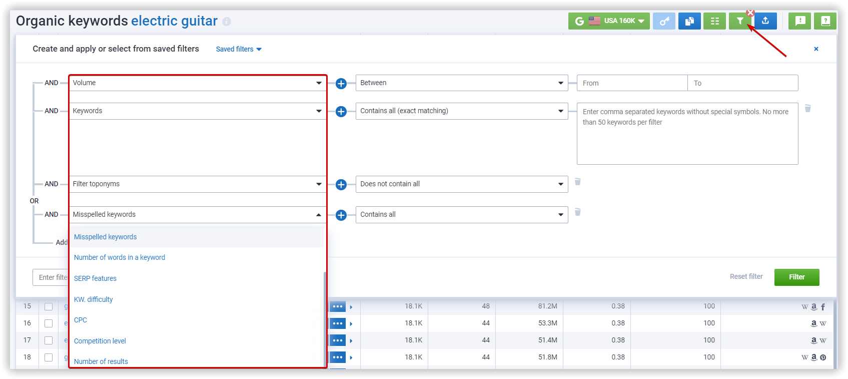This screenshot has width=848, height=379.
Task: Click the From volume input field
Action: 632,83
